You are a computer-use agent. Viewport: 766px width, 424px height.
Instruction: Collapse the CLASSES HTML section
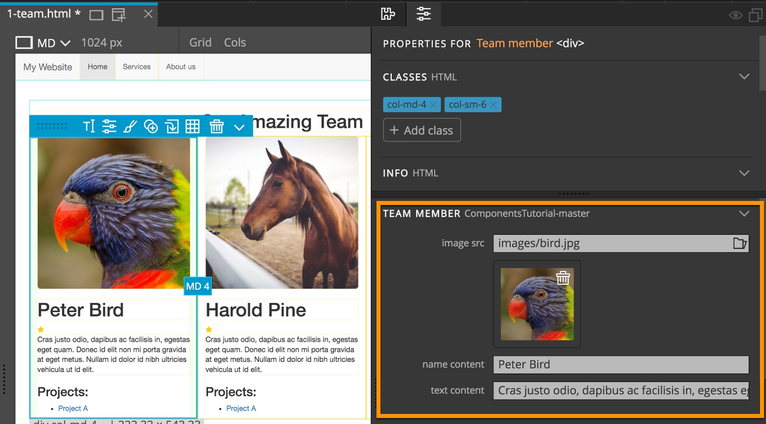(744, 76)
